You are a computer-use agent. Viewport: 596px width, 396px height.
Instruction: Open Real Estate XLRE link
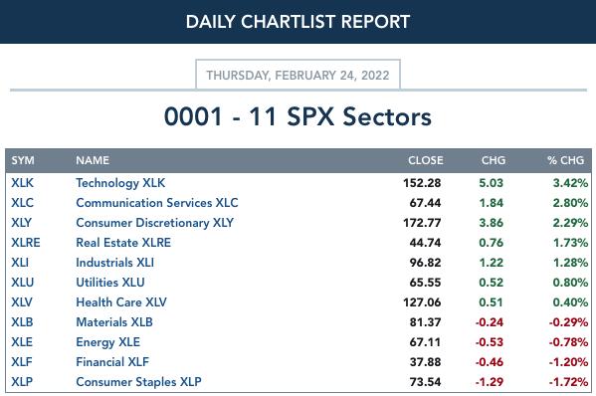click(123, 243)
